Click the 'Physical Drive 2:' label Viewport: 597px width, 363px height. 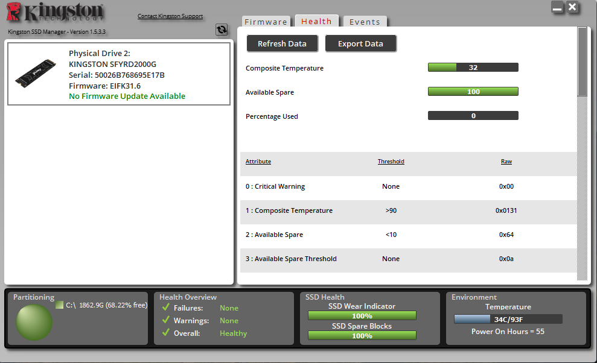coord(100,53)
